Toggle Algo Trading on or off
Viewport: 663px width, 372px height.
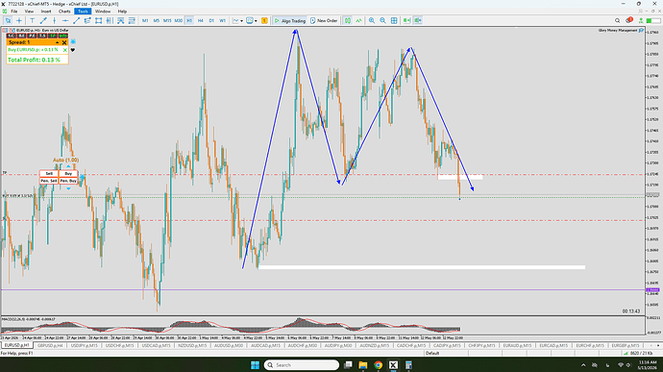coord(289,20)
